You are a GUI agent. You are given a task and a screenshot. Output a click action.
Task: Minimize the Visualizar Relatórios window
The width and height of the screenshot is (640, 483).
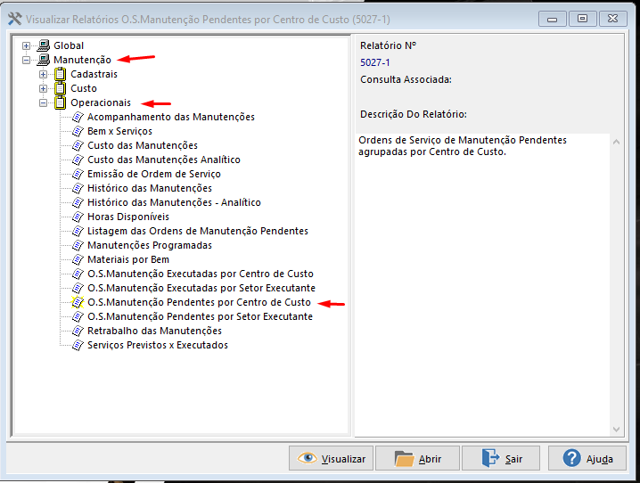552,19
